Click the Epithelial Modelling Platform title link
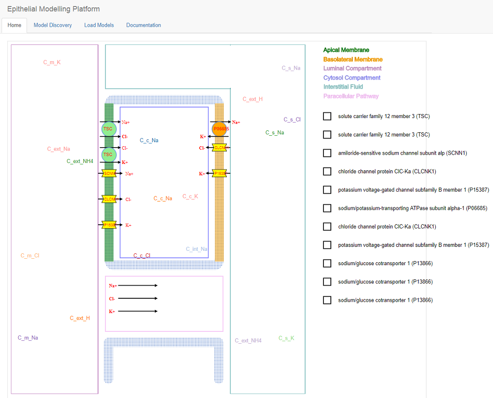The height and width of the screenshot is (398, 493). pyautogui.click(x=53, y=9)
